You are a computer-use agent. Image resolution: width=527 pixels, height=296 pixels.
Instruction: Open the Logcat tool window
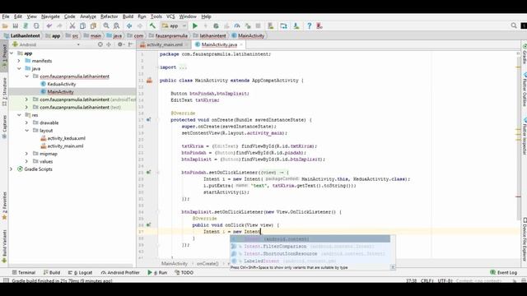click(80, 272)
